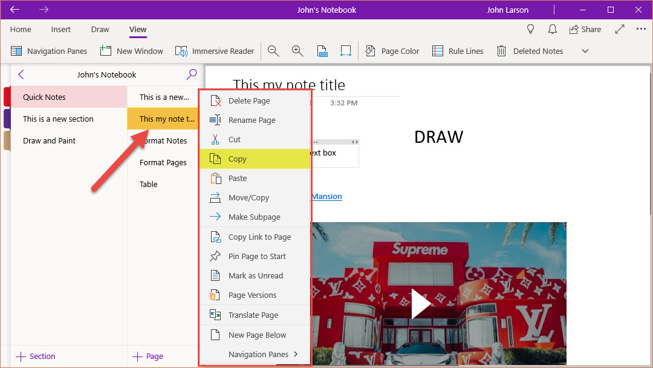Viewport: 653px width, 368px height.
Task: Open the more options ellipsis menu
Action: (x=641, y=29)
